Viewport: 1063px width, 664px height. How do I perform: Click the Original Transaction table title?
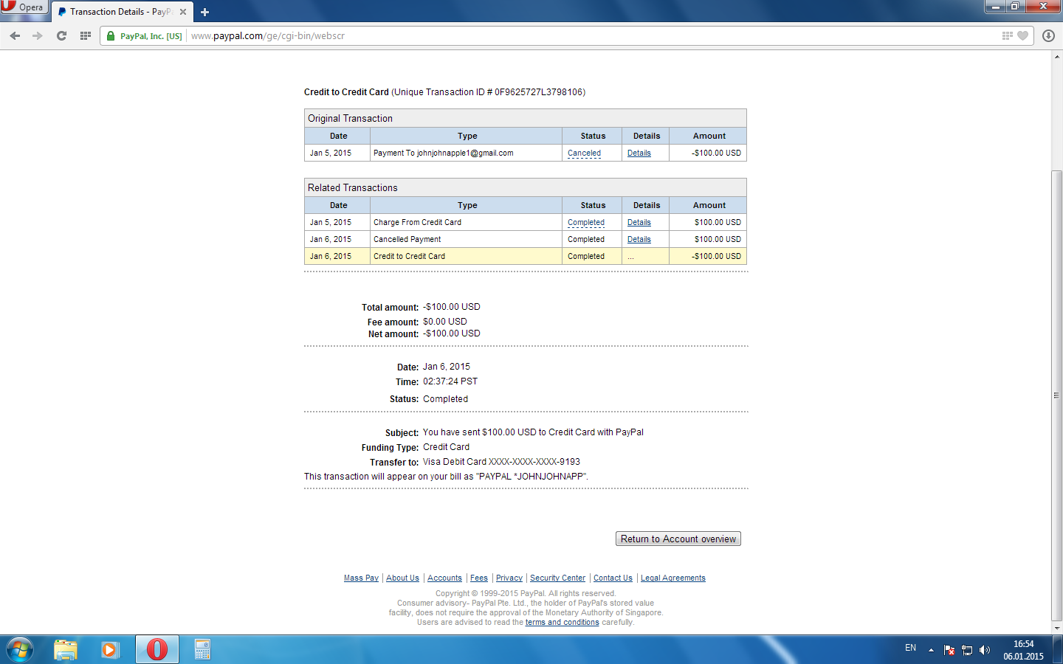pyautogui.click(x=350, y=119)
